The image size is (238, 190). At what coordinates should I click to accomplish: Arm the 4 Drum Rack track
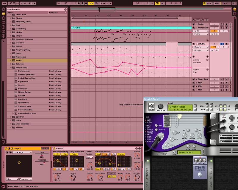pyautogui.click(x=226, y=79)
